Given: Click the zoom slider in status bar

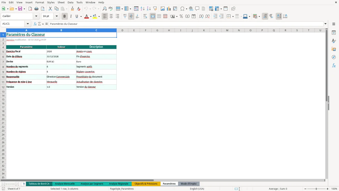Looking at the screenshot, I should point(316,189).
